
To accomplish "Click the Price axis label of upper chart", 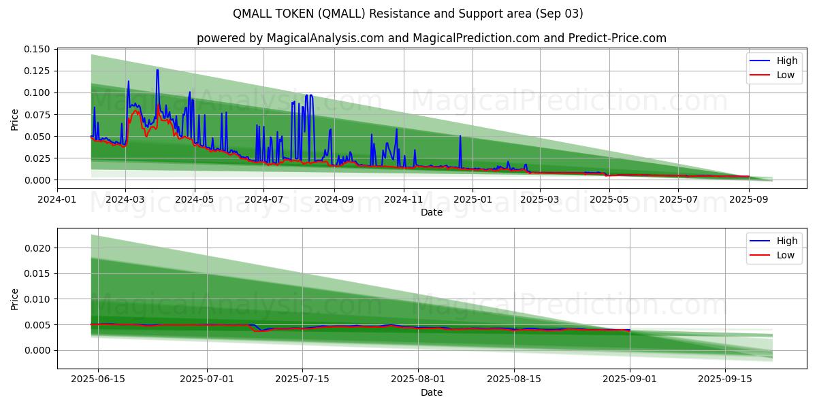I will [x=15, y=119].
